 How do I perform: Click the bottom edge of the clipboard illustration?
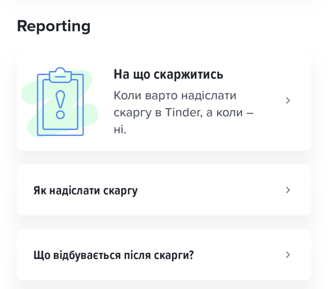pyautogui.click(x=60, y=134)
